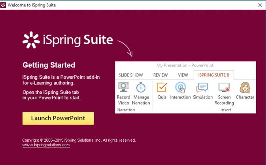Viewport: 266px width, 165px height.
Task: Click the Getting Started heading
Action: coord(49,65)
